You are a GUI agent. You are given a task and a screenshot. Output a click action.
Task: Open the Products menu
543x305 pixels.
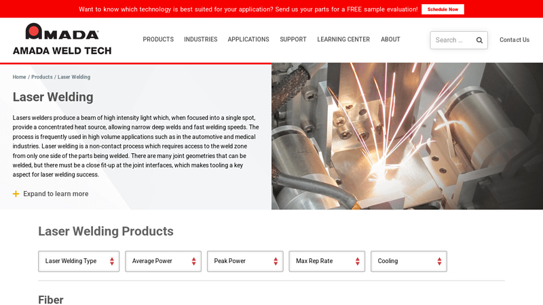pyautogui.click(x=158, y=39)
